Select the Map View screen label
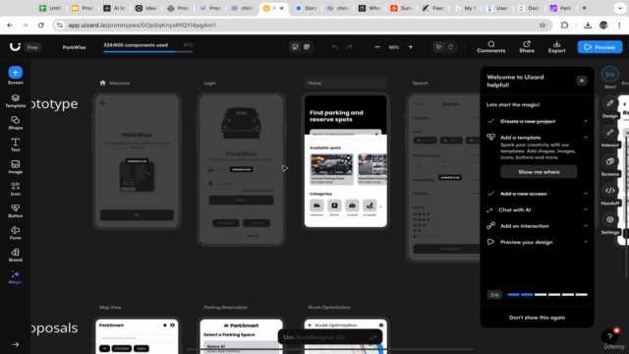Viewport: 629px width, 354px height. point(110,308)
